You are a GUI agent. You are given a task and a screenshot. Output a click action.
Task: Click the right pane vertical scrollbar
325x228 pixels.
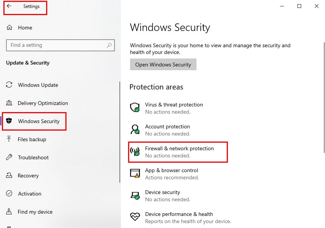324,97
